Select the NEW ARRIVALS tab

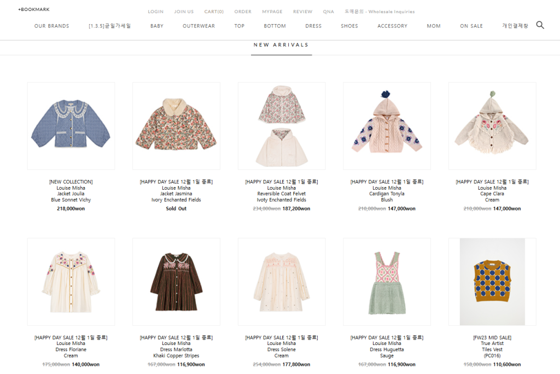pyautogui.click(x=281, y=45)
